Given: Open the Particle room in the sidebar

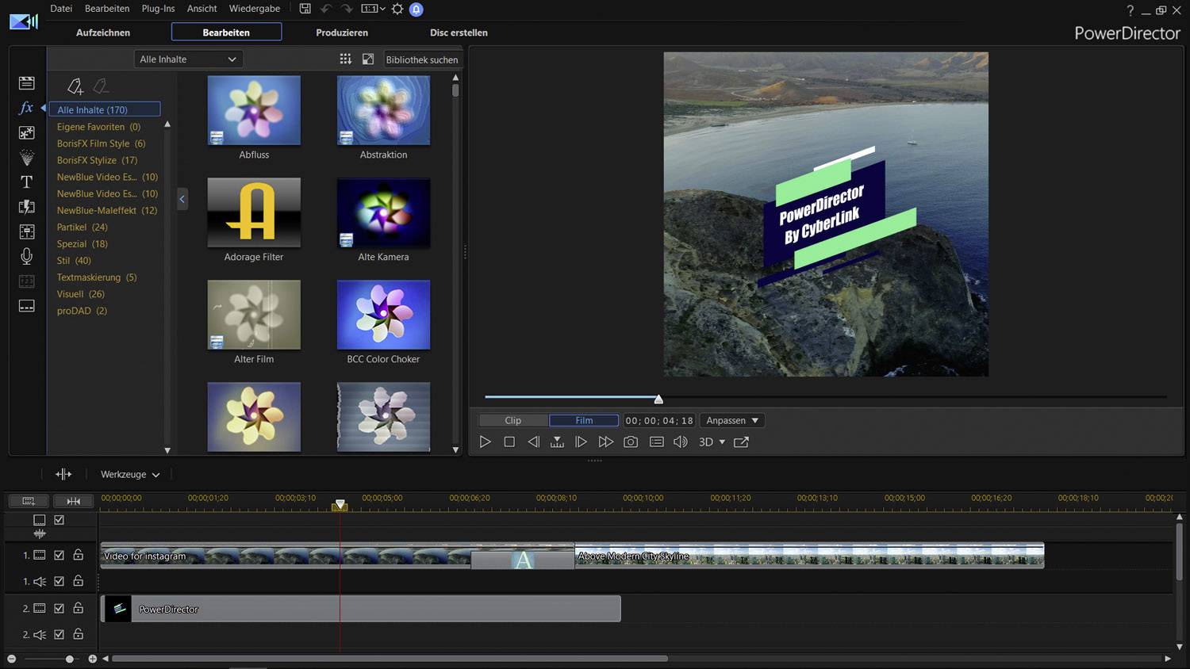Looking at the screenshot, I should tap(26, 157).
